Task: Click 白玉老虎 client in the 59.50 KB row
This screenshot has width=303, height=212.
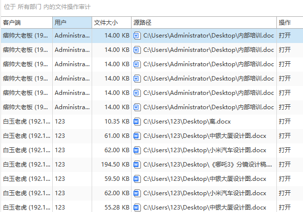Action: click(x=27, y=179)
